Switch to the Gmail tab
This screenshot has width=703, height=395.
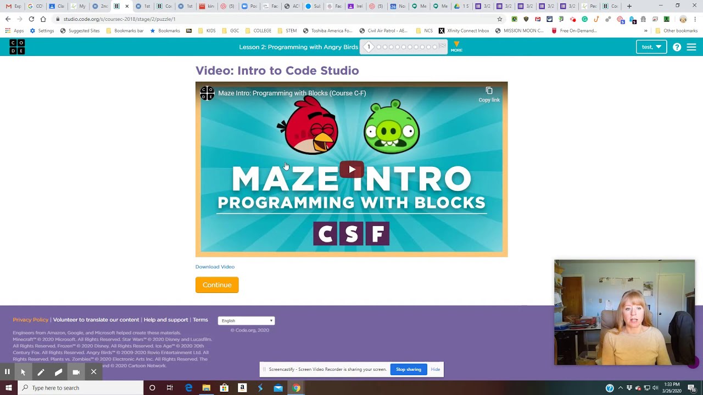click(x=13, y=6)
